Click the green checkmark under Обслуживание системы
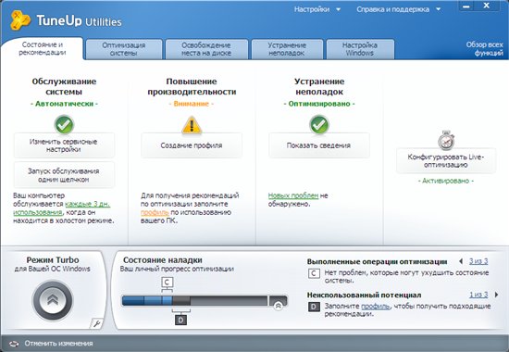The image size is (509, 352). [x=64, y=125]
